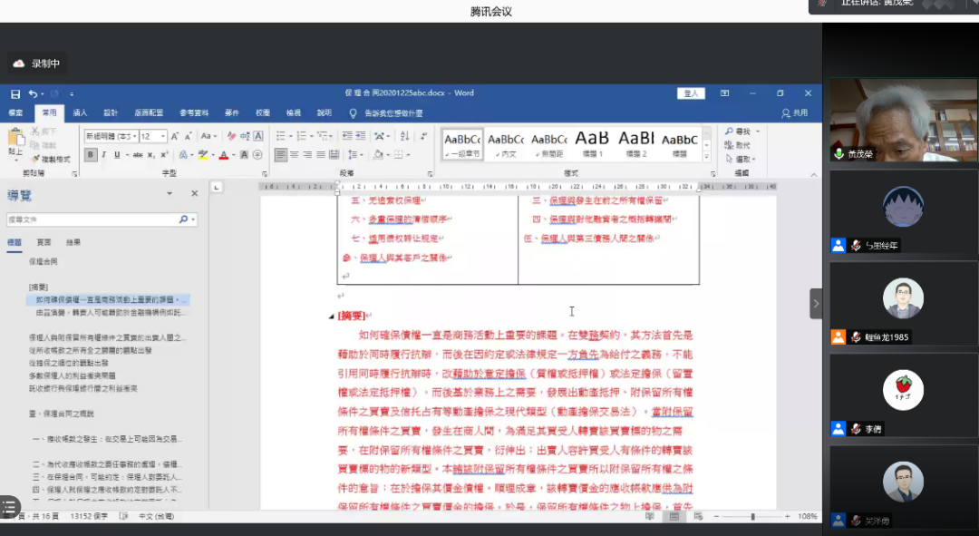Collapse the [摘要] heading triangle in the document
979x536 pixels.
(x=331, y=317)
